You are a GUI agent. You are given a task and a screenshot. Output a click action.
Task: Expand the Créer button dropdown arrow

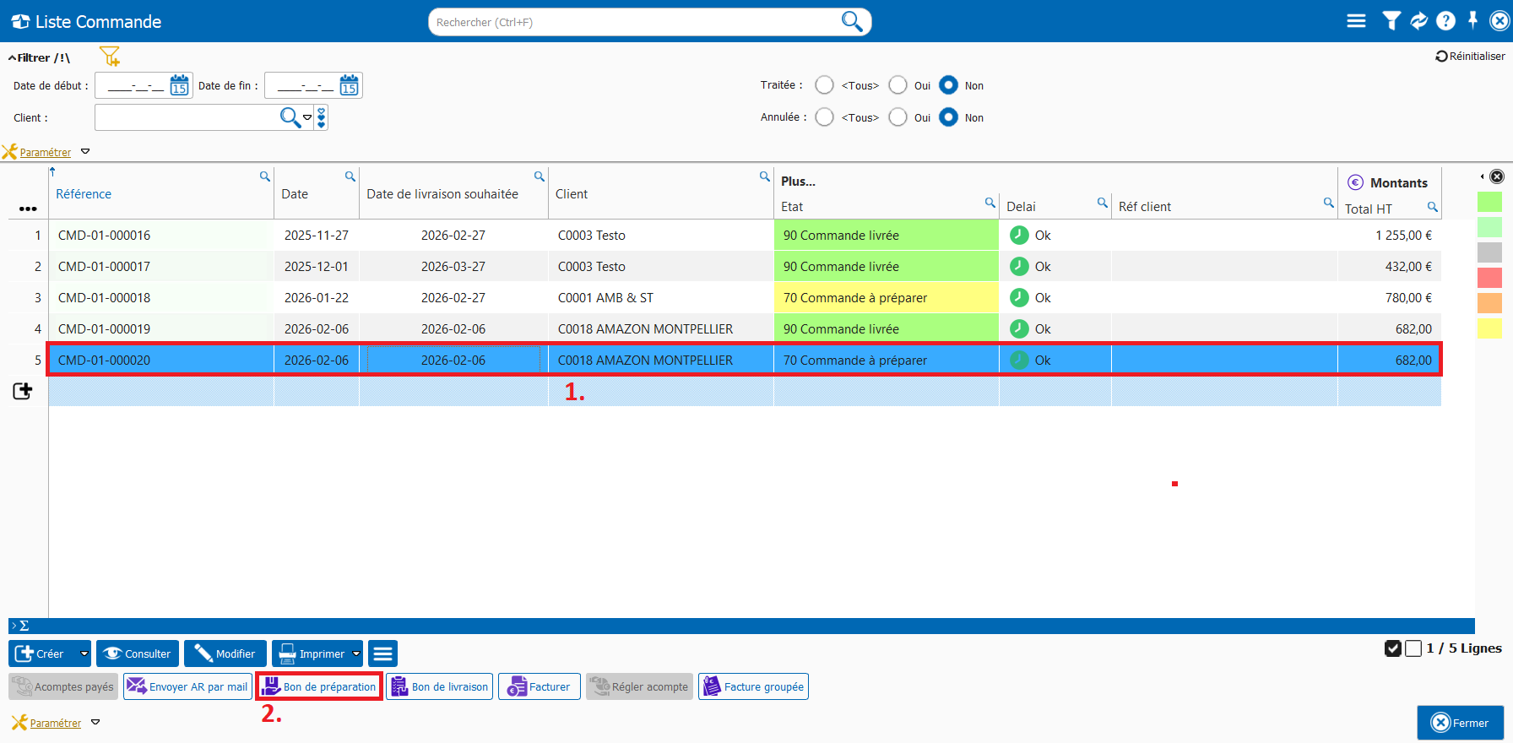point(84,654)
